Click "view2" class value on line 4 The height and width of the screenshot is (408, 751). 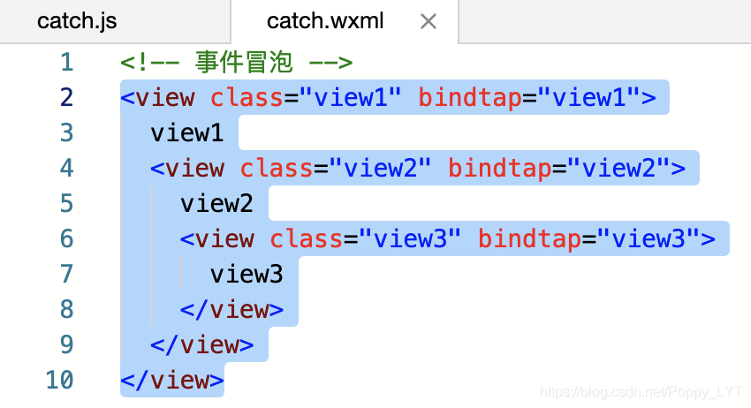point(382,169)
